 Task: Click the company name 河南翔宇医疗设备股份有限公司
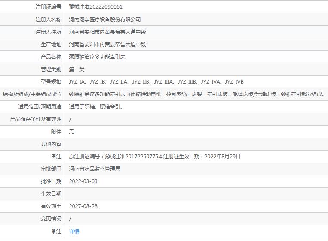[105, 19]
